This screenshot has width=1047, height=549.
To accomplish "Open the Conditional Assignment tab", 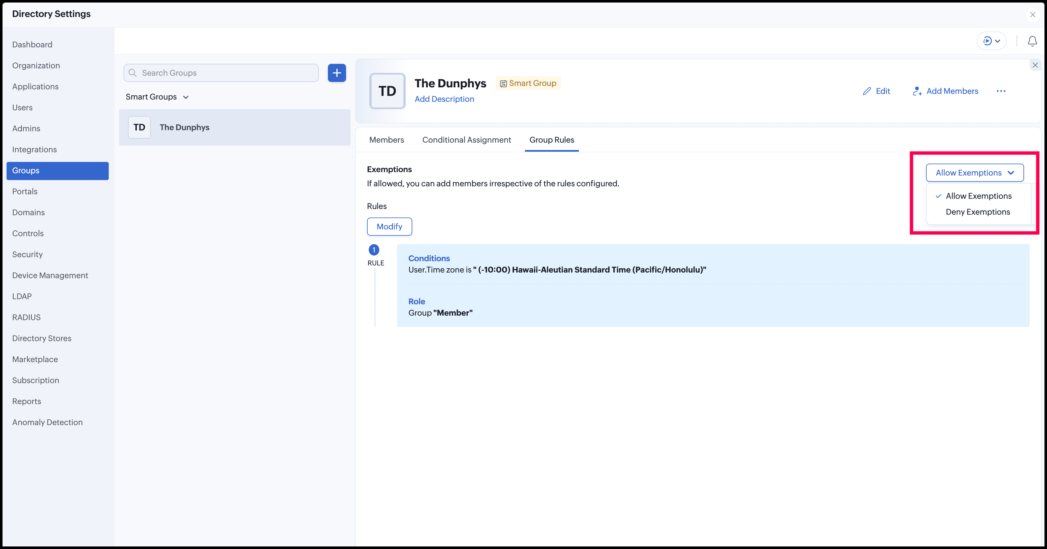I will (x=466, y=140).
